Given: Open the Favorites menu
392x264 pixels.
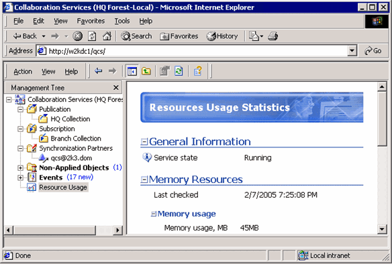Looking at the screenshot, I should [x=91, y=21].
